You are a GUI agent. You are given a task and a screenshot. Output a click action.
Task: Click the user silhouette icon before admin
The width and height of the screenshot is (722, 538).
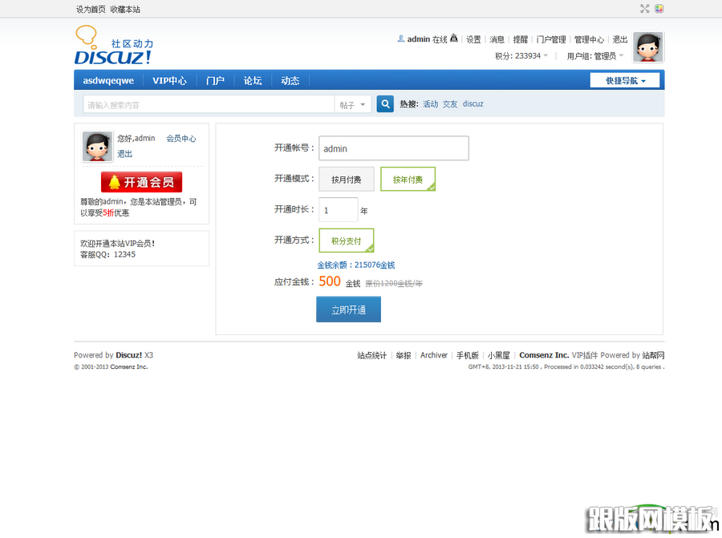click(400, 38)
